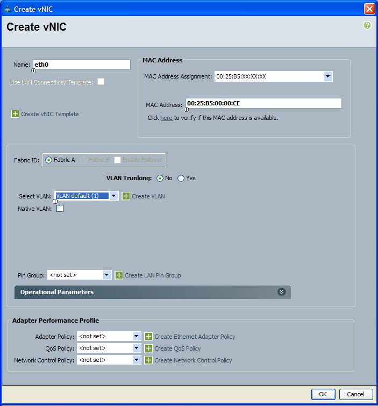Close the Create vNIC dialog window
Image resolution: width=378 pixels, height=406 pixels.
[369, 9]
